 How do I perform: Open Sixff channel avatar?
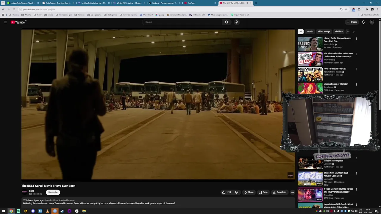[24, 192]
